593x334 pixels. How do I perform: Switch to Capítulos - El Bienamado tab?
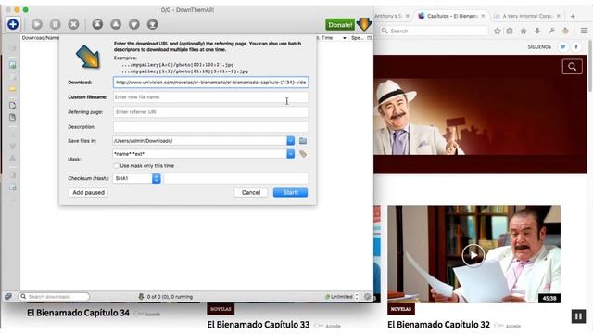click(x=452, y=16)
